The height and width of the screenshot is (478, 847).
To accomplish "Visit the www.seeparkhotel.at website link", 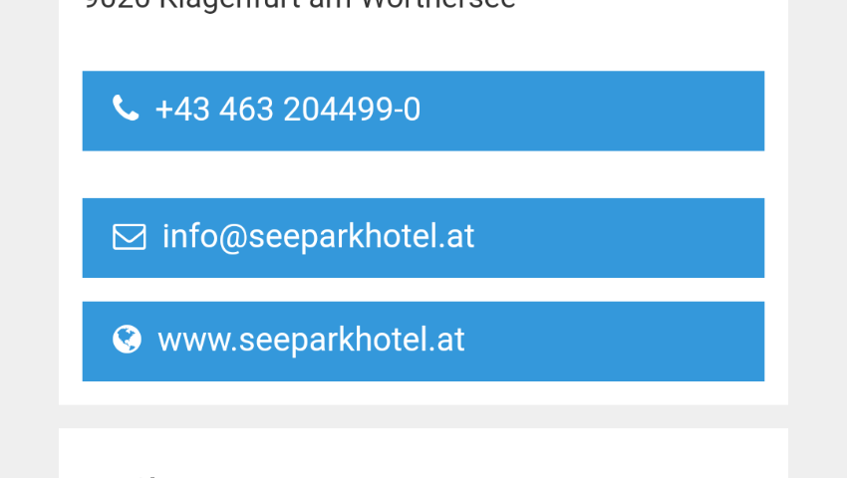I will (x=311, y=340).
